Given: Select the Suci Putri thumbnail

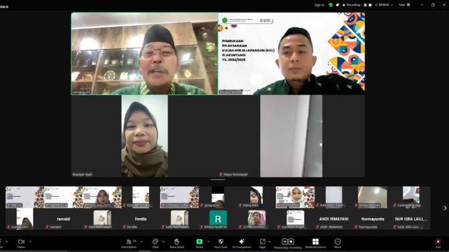Looking at the screenshot, I should coord(295,219).
